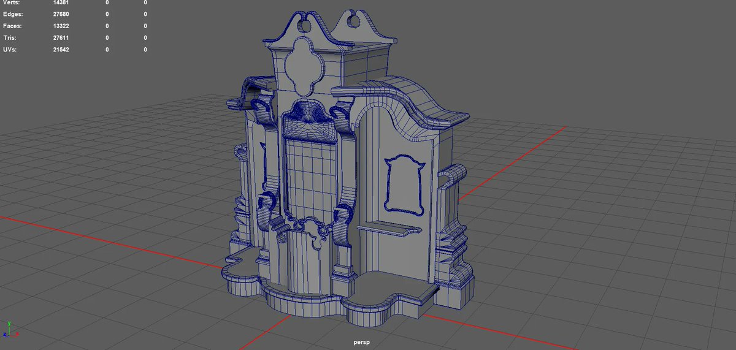The height and width of the screenshot is (350, 736).
Task: Click the edge count value 27680
Action: coord(61,14)
